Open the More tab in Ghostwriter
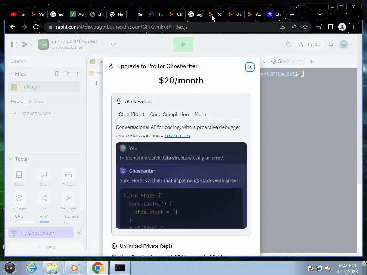Viewport: 367px width, 275px height. click(x=200, y=114)
